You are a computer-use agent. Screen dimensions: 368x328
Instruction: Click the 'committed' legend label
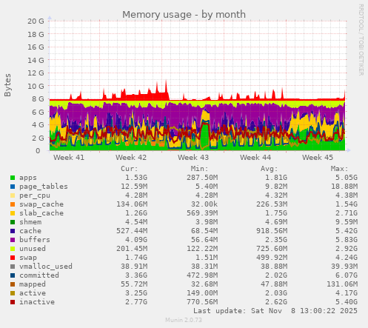tap(39, 275)
